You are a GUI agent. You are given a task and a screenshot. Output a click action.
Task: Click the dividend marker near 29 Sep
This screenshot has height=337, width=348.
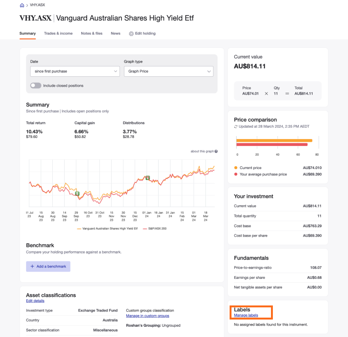[77, 193]
